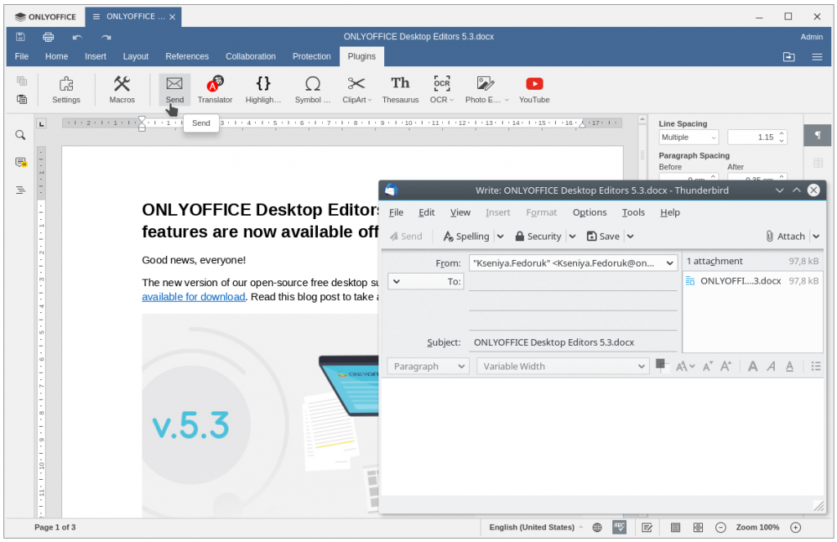
Task: Open the Comments panel in left sidebar
Action: 20,163
